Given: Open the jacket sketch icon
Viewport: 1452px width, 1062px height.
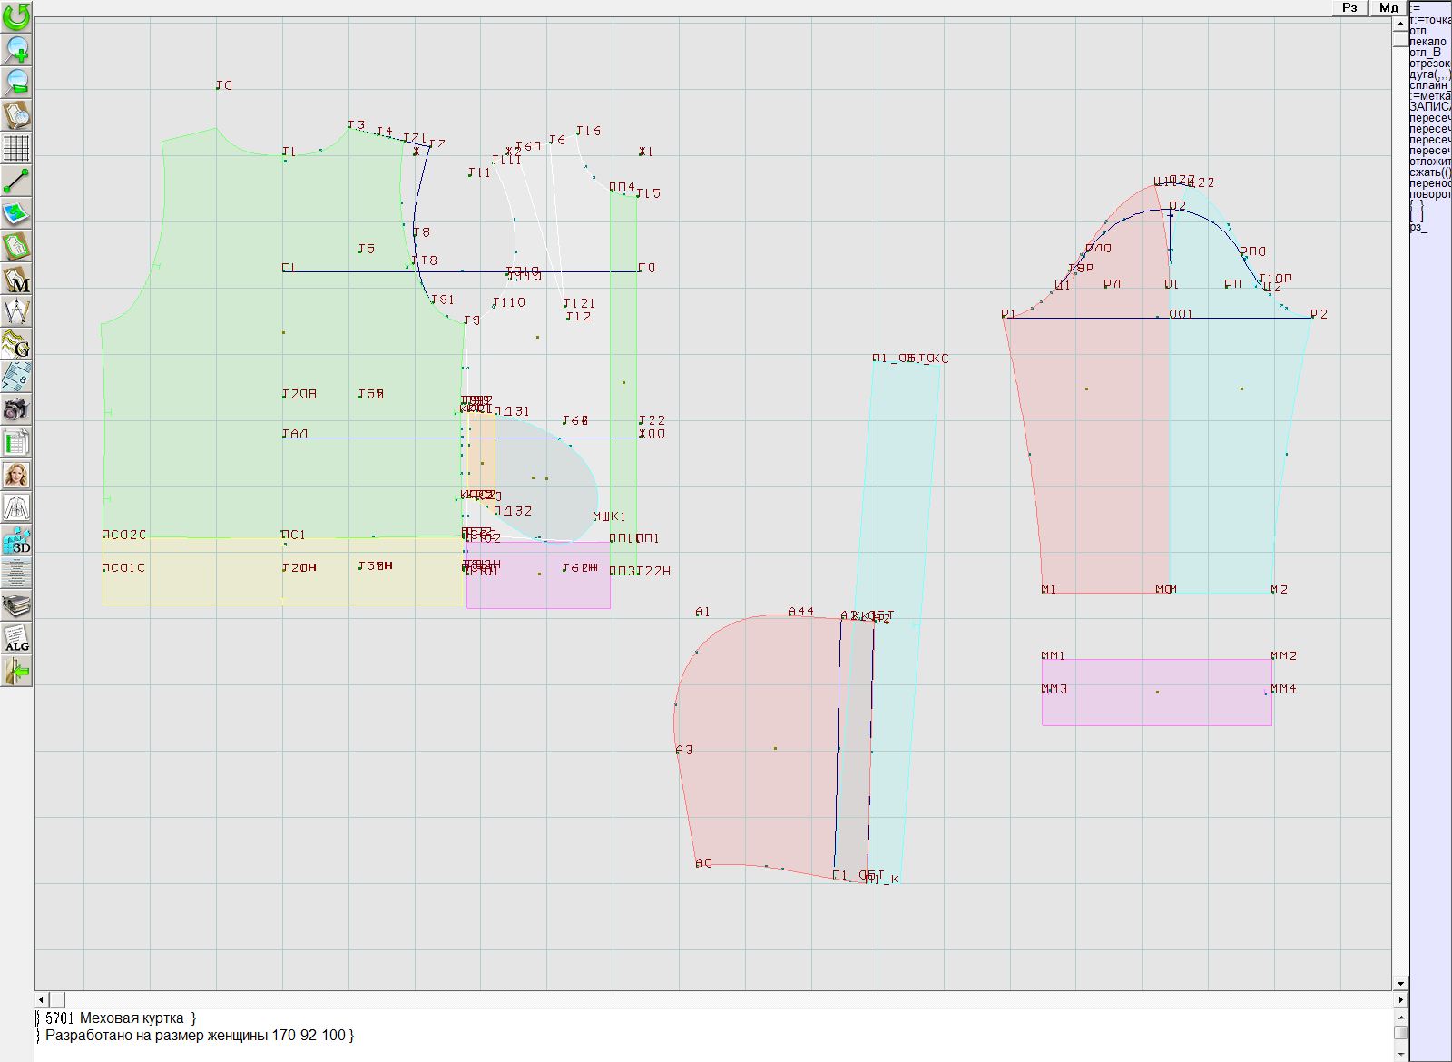Looking at the screenshot, I should click(16, 507).
